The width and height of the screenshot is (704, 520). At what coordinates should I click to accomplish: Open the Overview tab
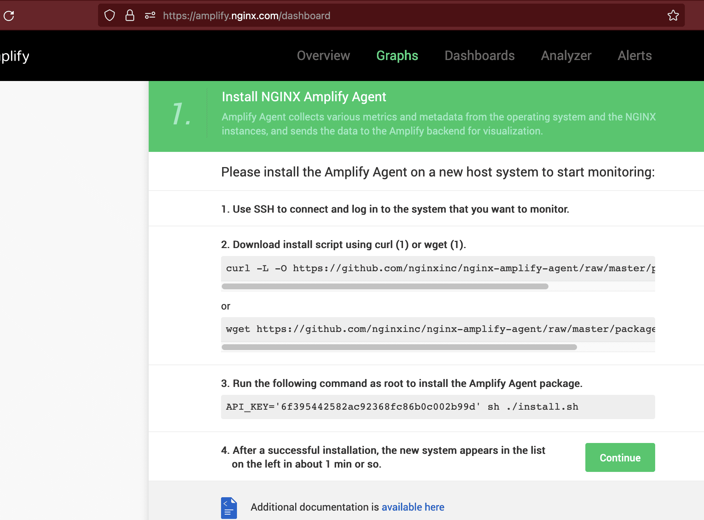click(323, 56)
